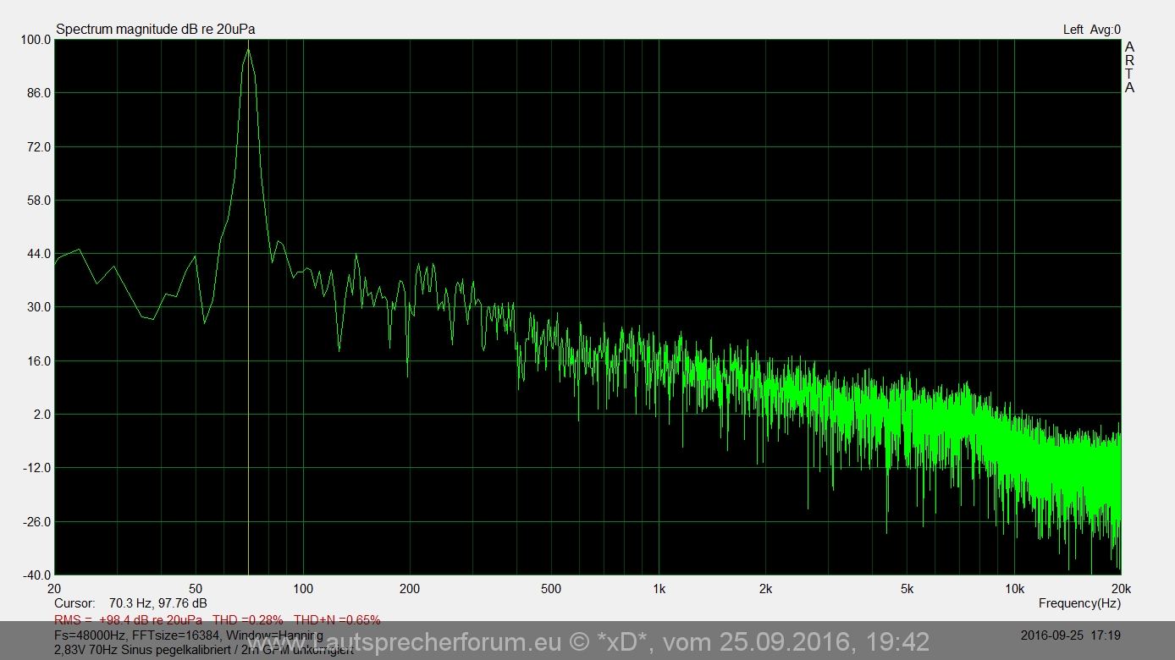Click the 1k frequency axis label
Image resolution: width=1175 pixels, height=660 pixels.
tap(659, 589)
